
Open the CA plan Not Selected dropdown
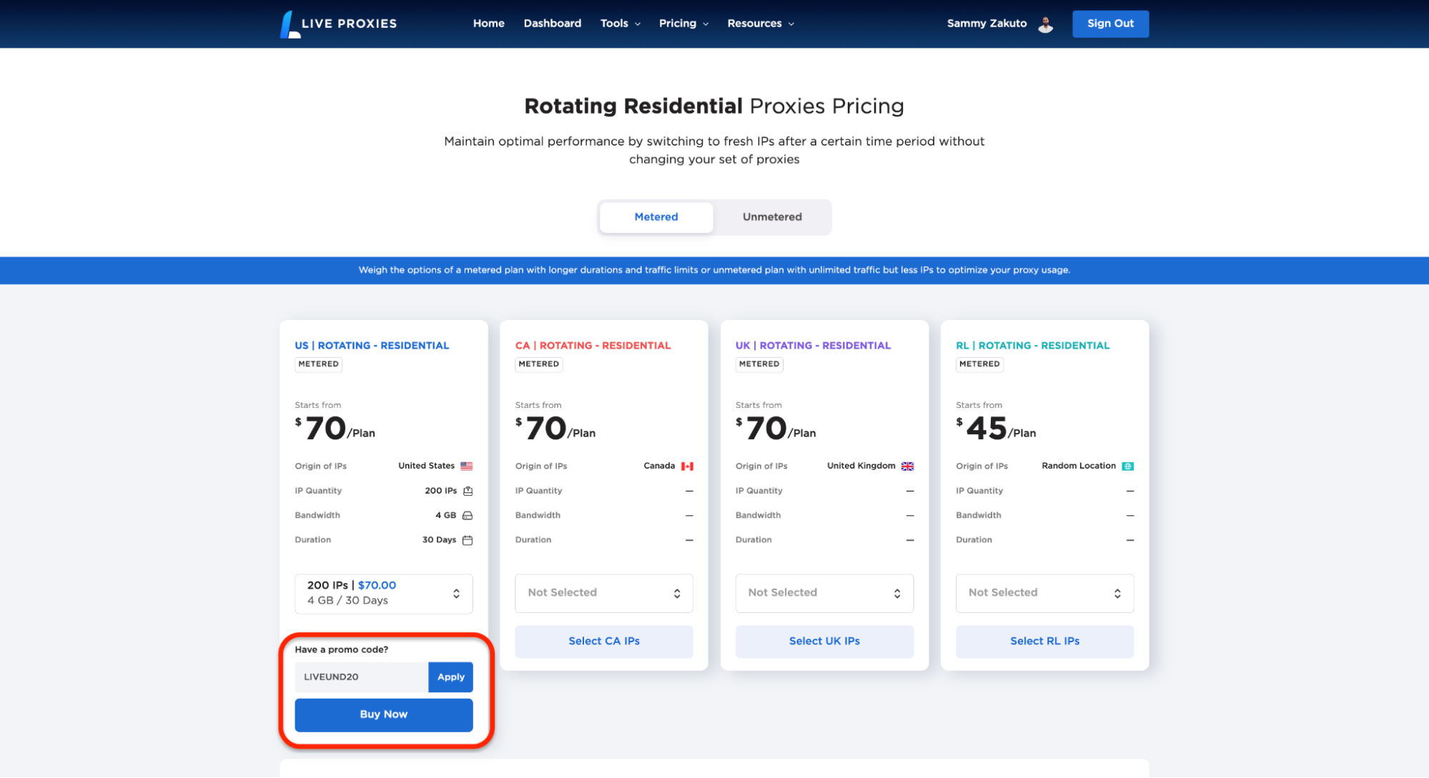603,593
